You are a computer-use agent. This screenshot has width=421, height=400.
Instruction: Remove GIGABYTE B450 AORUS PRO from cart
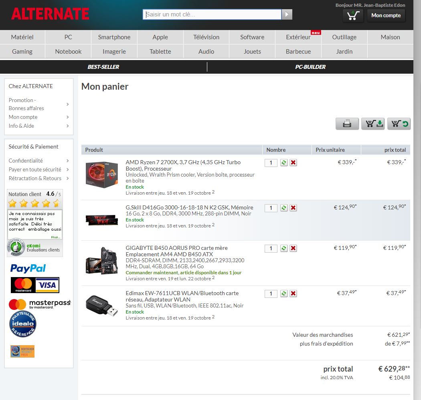click(x=293, y=249)
